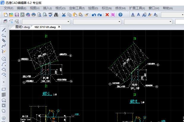This screenshot has width=184, height=122.
Task: Click the Save icon in toolbar
Action: pyautogui.click(x=17, y=14)
